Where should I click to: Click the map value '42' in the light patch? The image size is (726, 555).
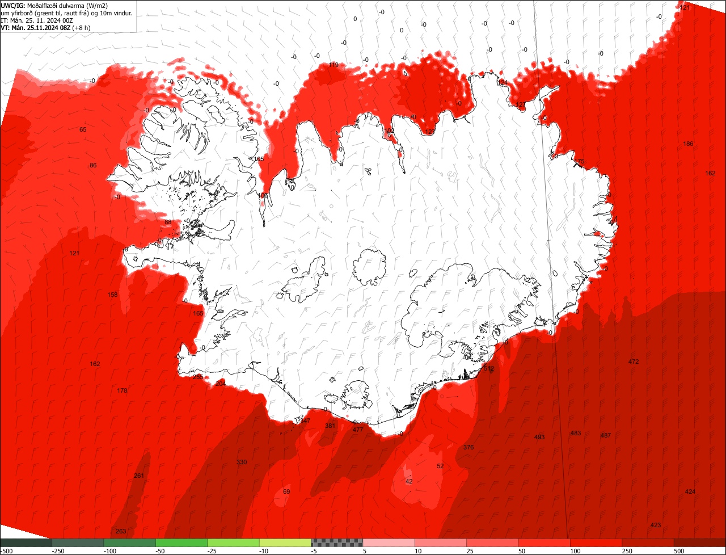[409, 481]
